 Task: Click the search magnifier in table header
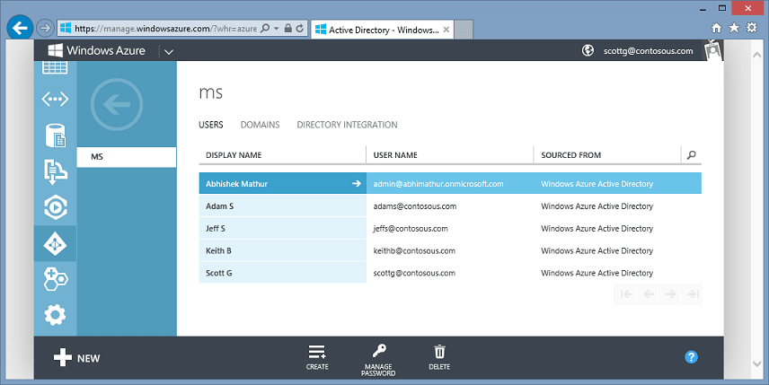coord(692,154)
